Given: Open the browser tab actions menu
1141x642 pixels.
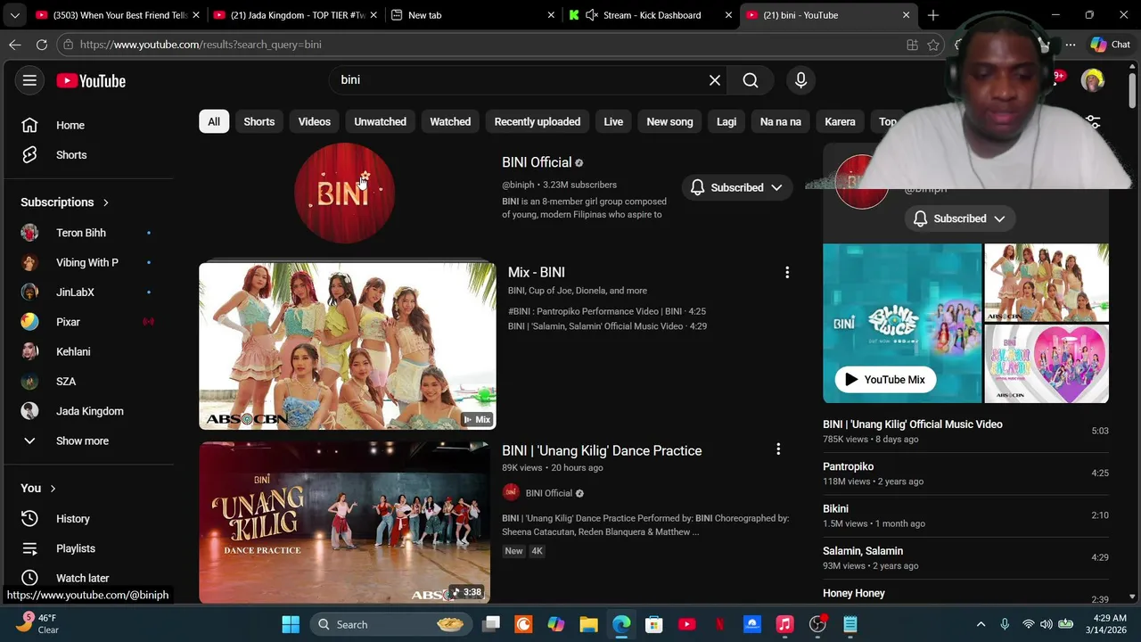Looking at the screenshot, I should (x=14, y=15).
